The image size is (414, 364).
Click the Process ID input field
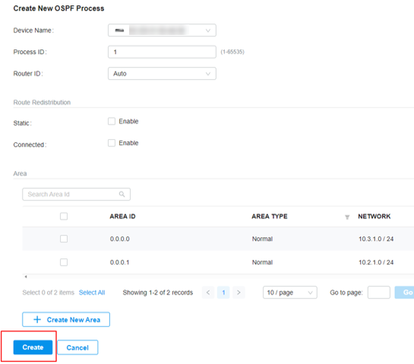(162, 52)
